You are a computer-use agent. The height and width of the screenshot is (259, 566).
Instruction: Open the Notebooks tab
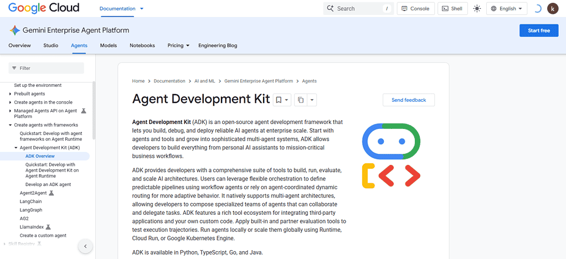142,45
